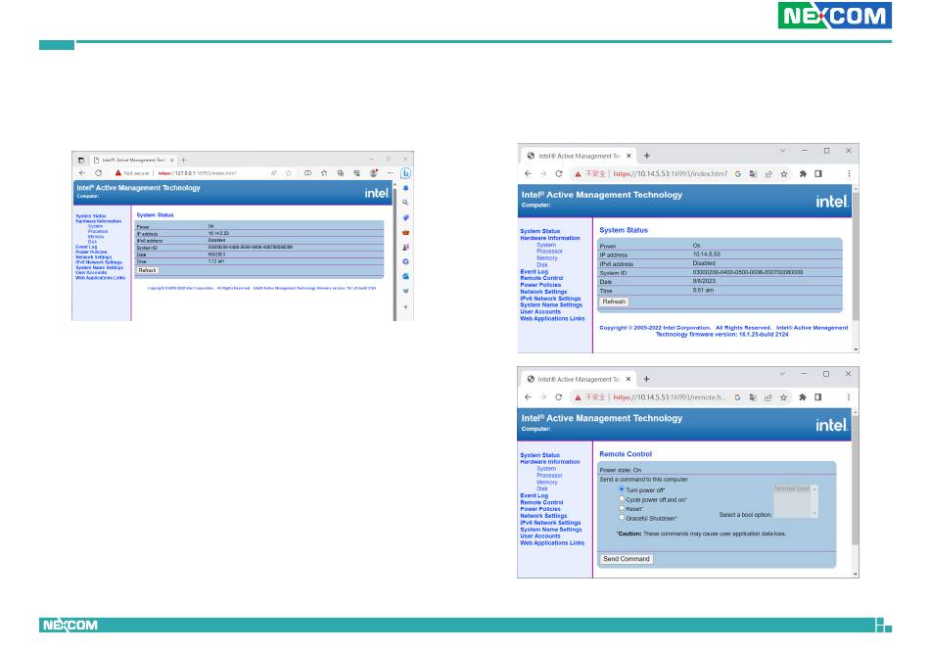The image size is (930, 650).
Task: Open Edge's Settings and more ellipsis menu
Action: click(390, 172)
